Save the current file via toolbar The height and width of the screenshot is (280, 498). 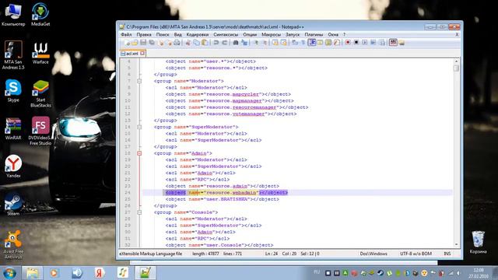[143, 43]
